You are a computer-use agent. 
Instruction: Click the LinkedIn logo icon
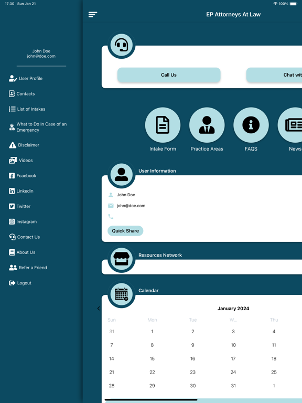click(12, 191)
